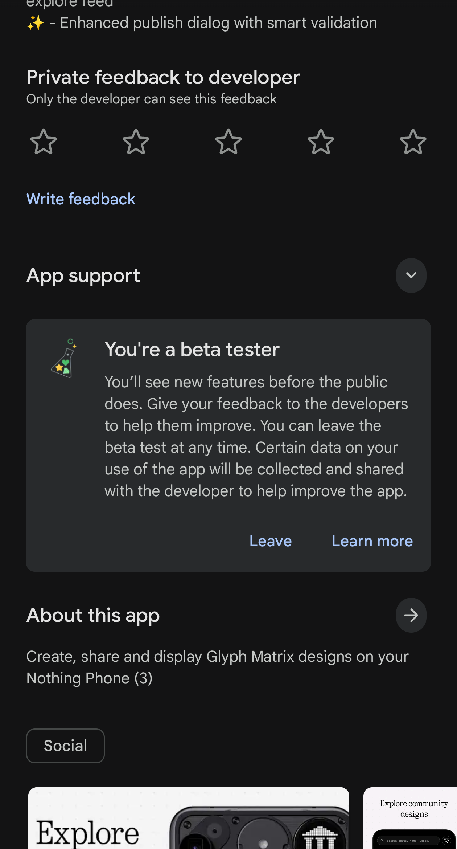Screen dimensions: 457x849
Task: Tap the App support heading
Action: [x=83, y=276]
